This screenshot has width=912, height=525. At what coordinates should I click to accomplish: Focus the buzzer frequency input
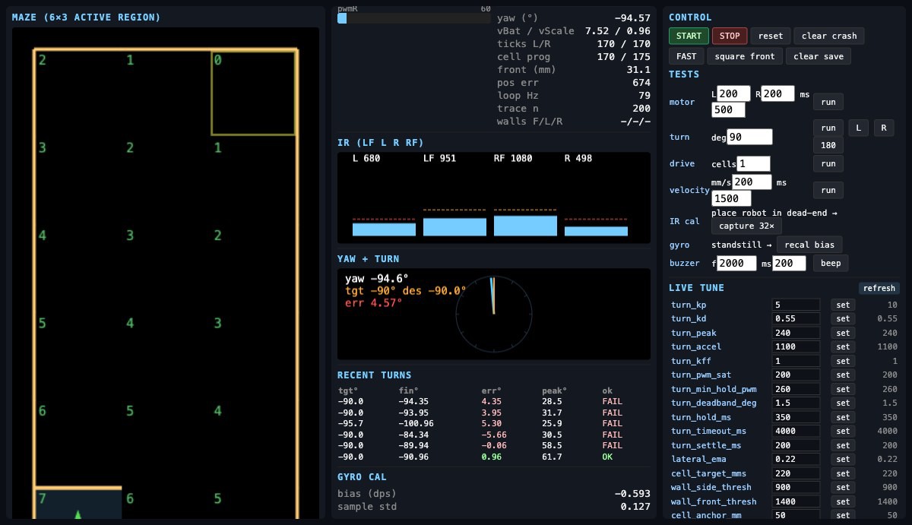click(736, 263)
